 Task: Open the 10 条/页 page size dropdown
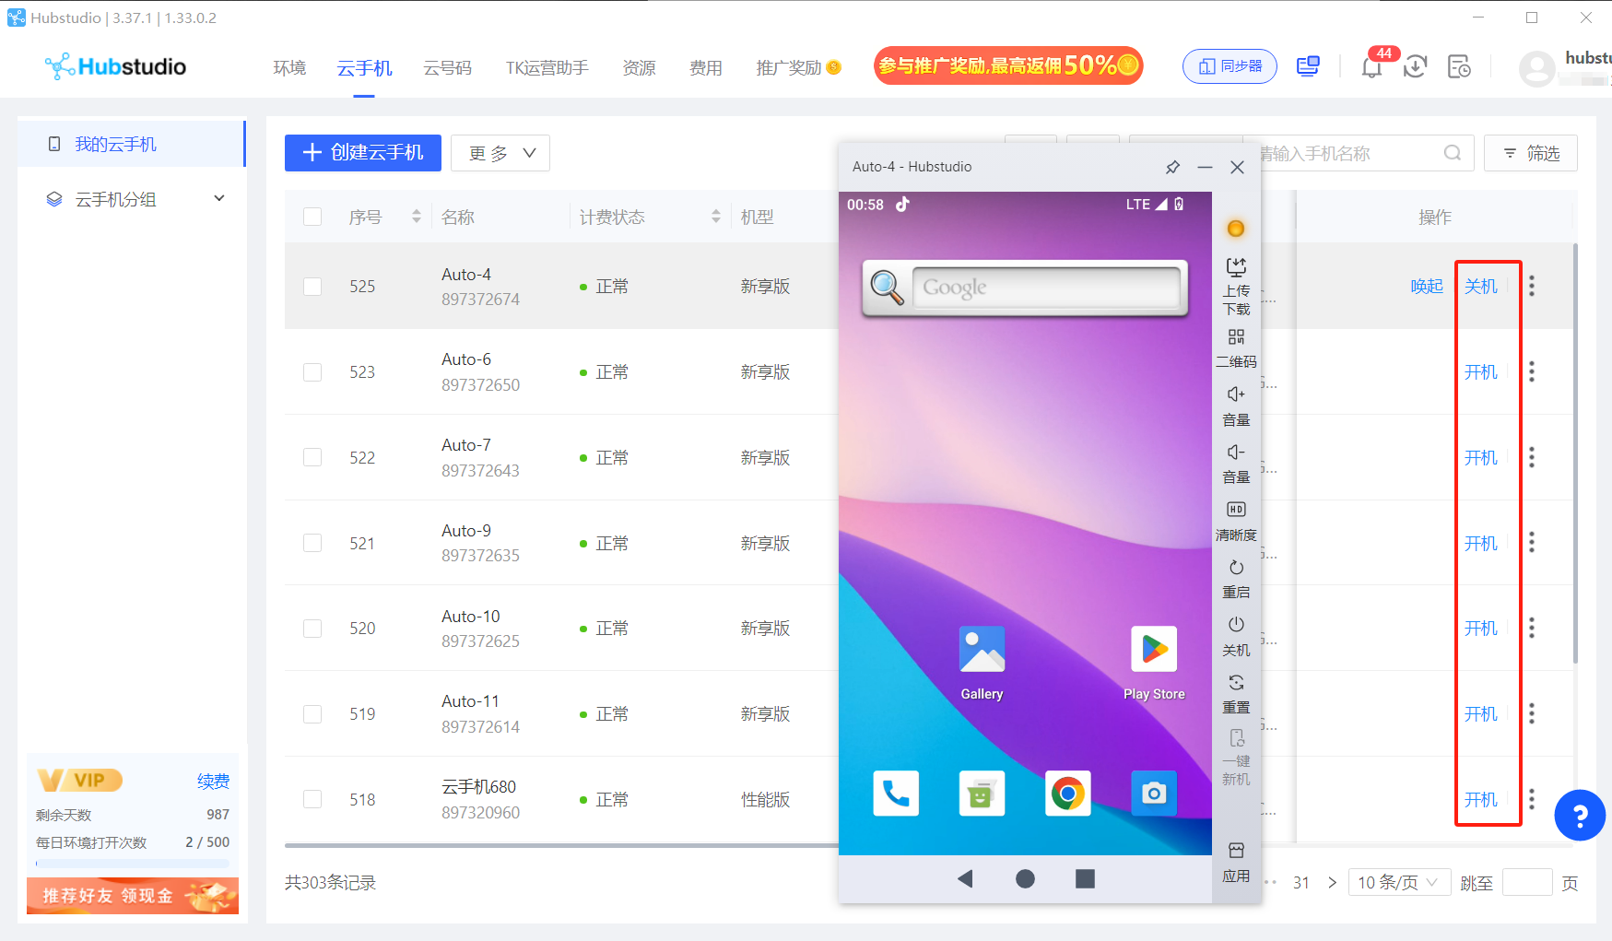1398,883
